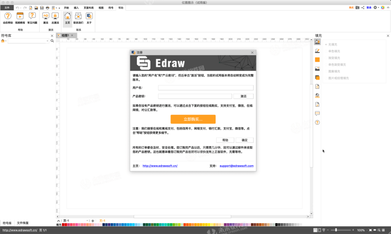This screenshot has height=234, width=391.
Task: Click the search magnifier in symbol library
Action: click(52, 41)
